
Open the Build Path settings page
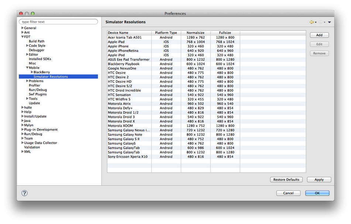36,41
